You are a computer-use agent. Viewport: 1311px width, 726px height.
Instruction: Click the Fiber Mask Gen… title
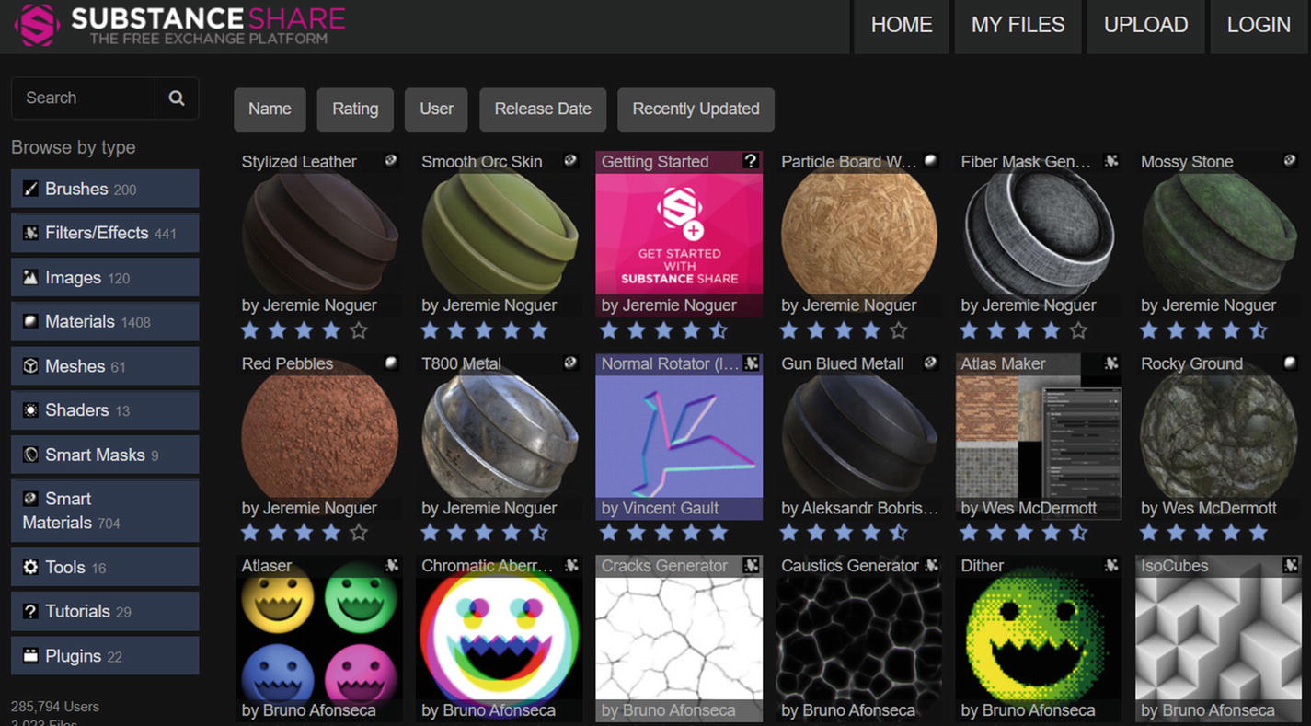pos(1026,162)
